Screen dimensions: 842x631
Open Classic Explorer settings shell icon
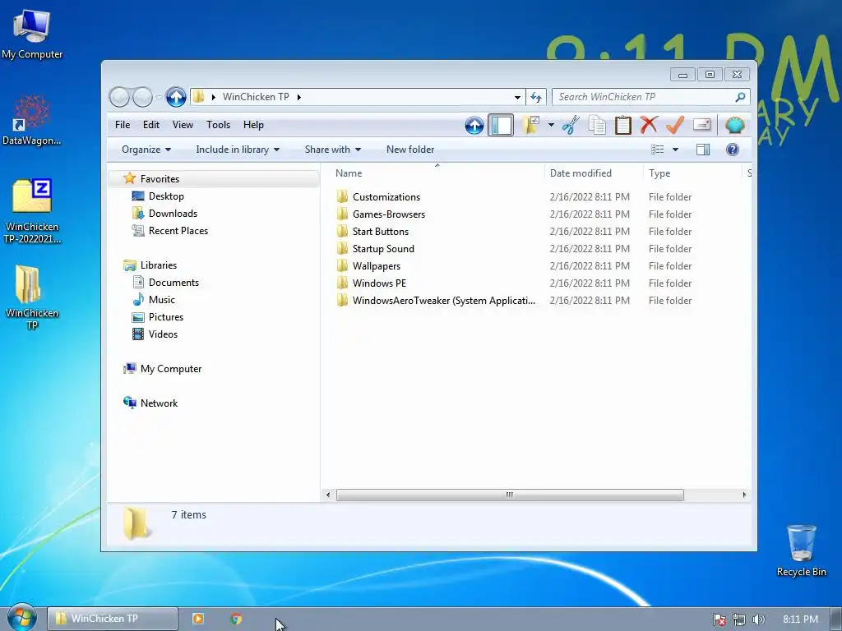click(x=734, y=126)
